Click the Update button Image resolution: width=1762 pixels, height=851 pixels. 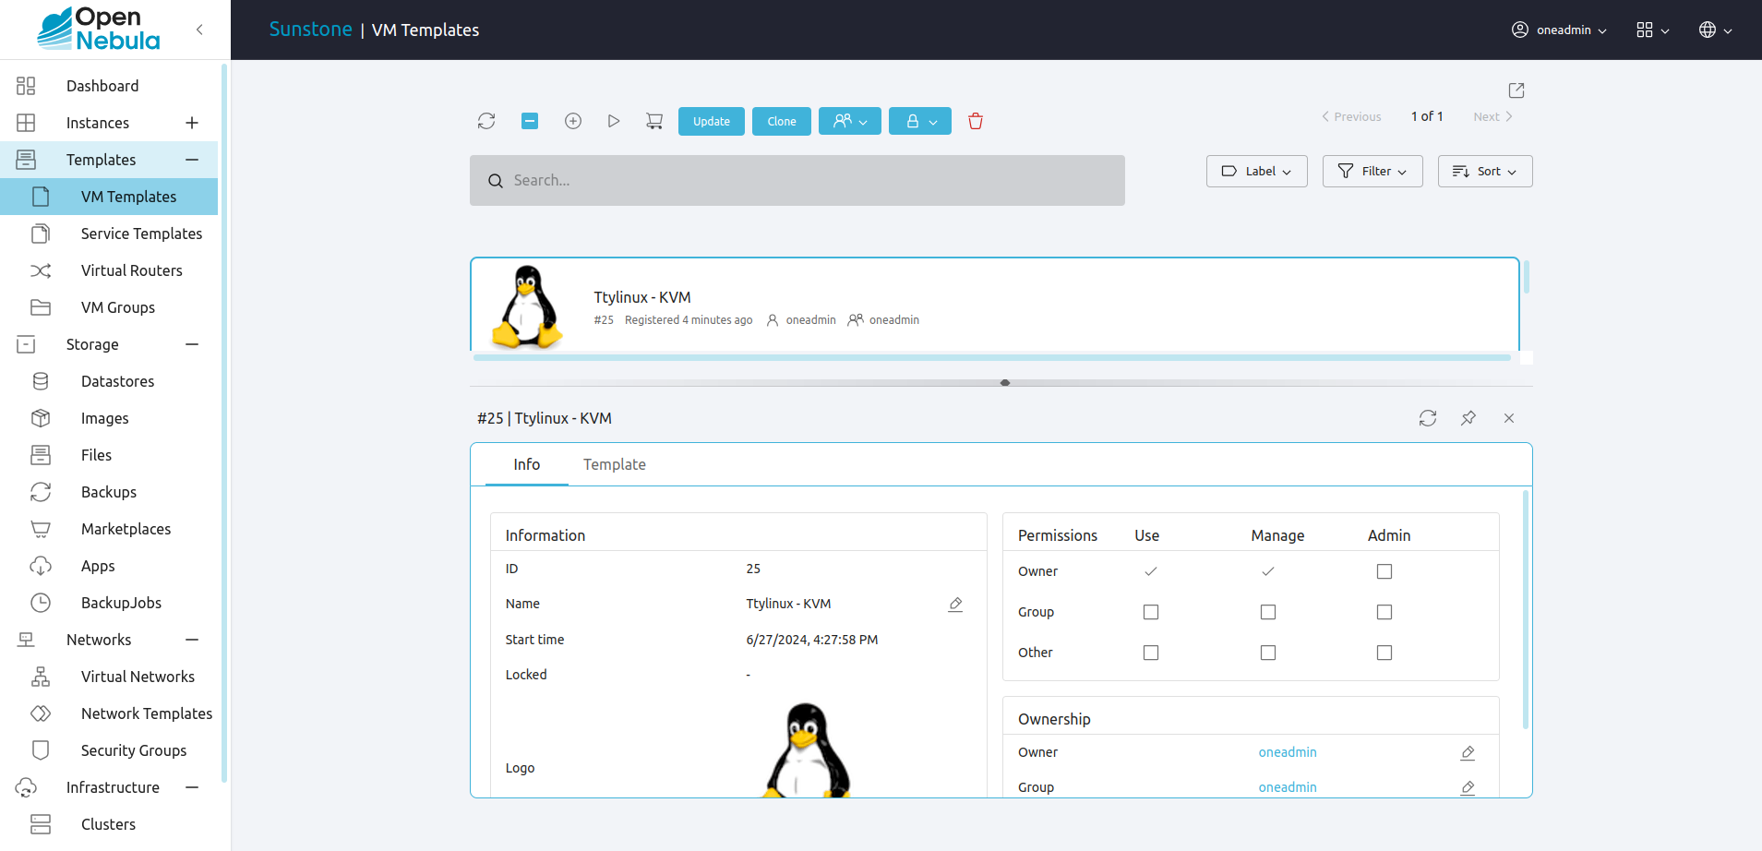pos(712,121)
